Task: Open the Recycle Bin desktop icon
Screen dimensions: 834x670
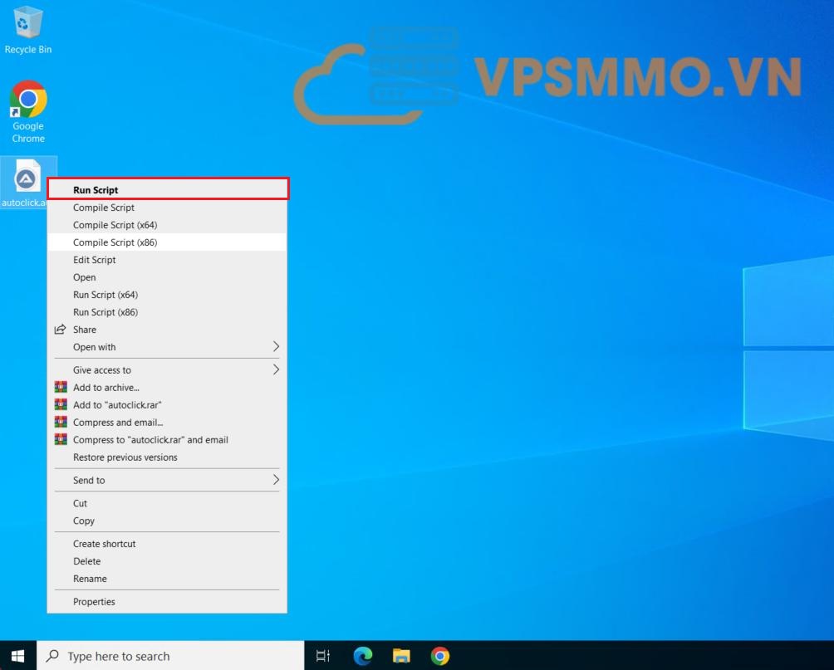Action: (27, 25)
